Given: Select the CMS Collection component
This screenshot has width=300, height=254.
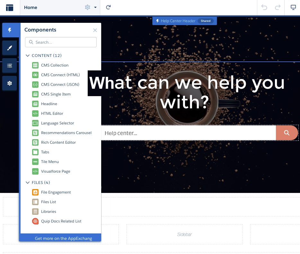Looking at the screenshot, I should point(55,65).
